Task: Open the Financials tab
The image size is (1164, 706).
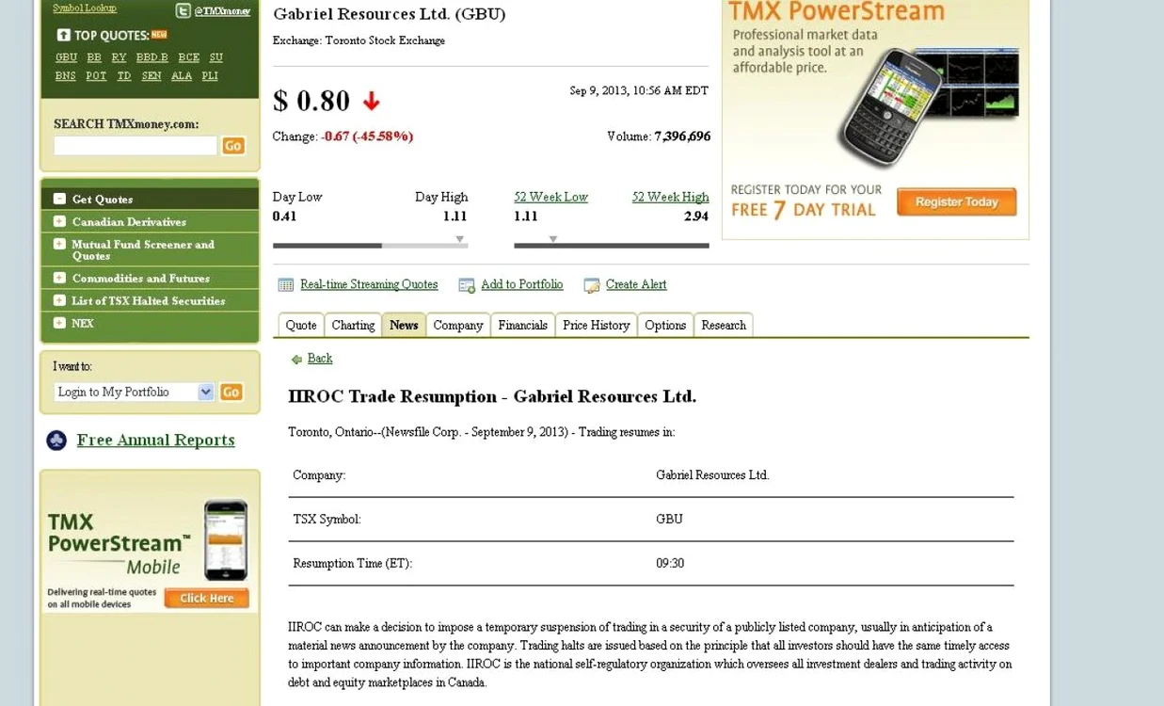Action: coord(523,325)
